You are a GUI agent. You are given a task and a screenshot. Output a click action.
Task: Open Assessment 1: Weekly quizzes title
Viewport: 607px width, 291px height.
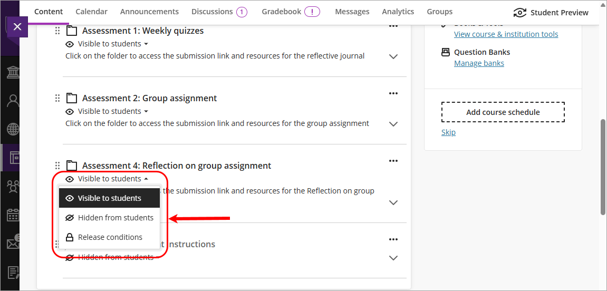[x=143, y=31]
